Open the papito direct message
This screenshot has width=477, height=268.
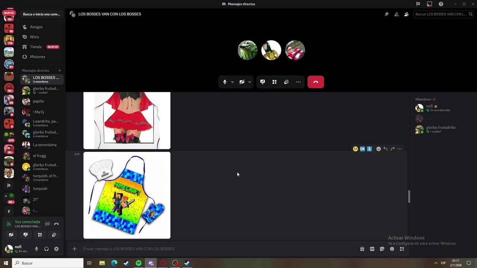(x=42, y=101)
